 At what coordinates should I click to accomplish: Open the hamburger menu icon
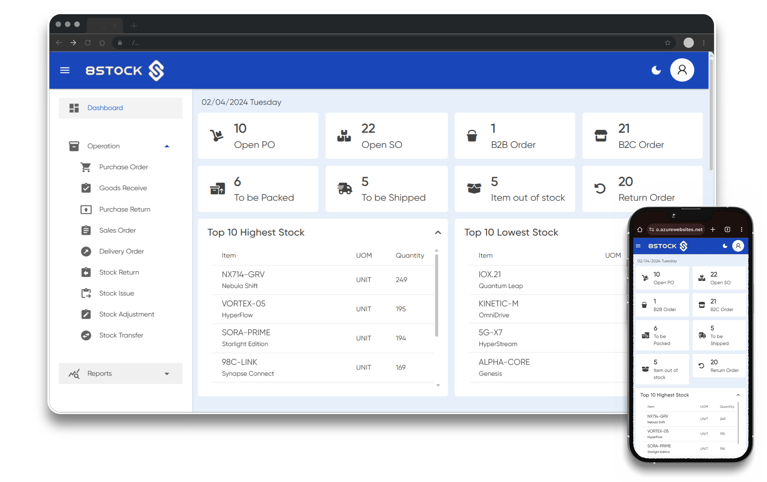pyautogui.click(x=65, y=70)
